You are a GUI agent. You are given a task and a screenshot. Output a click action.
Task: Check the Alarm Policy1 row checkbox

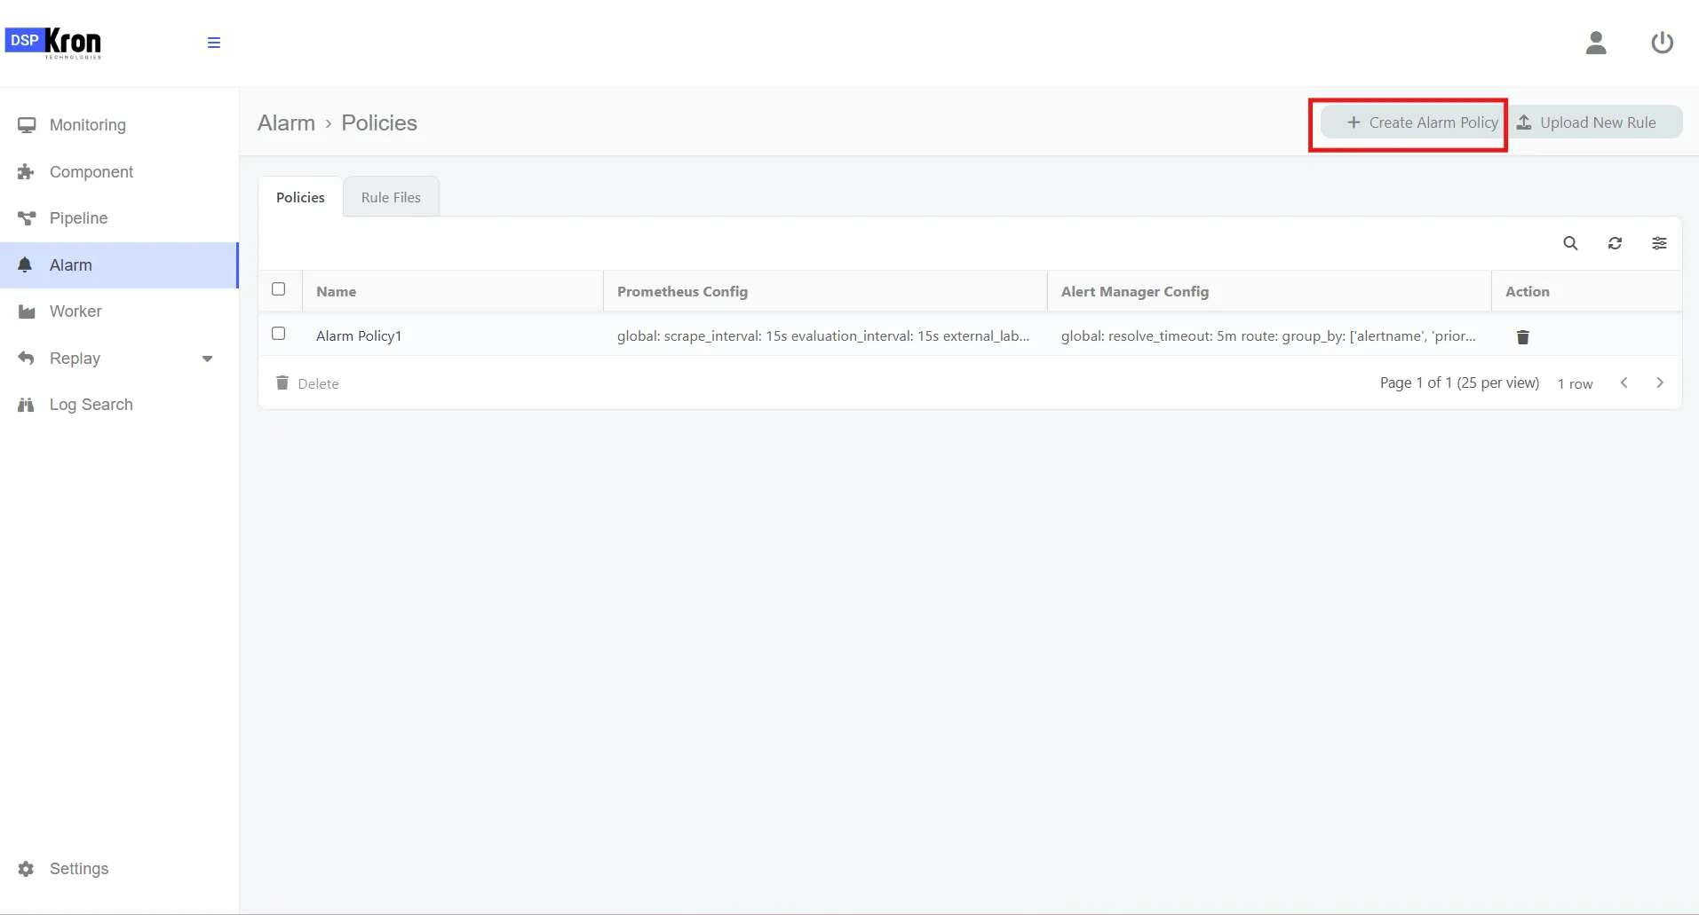pos(279,334)
